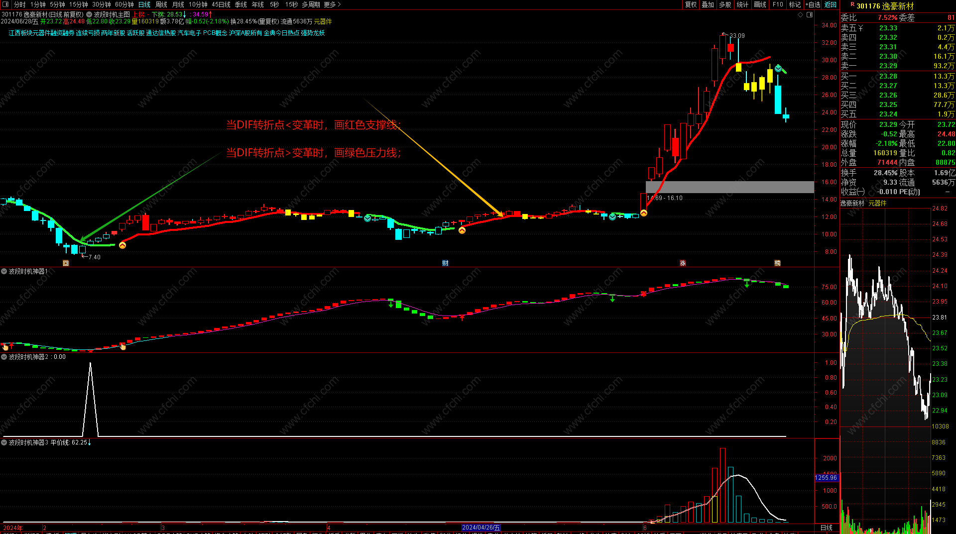Screen dimensions: 956x534
Task: Select the 15分钟 period
Action: (x=79, y=4)
